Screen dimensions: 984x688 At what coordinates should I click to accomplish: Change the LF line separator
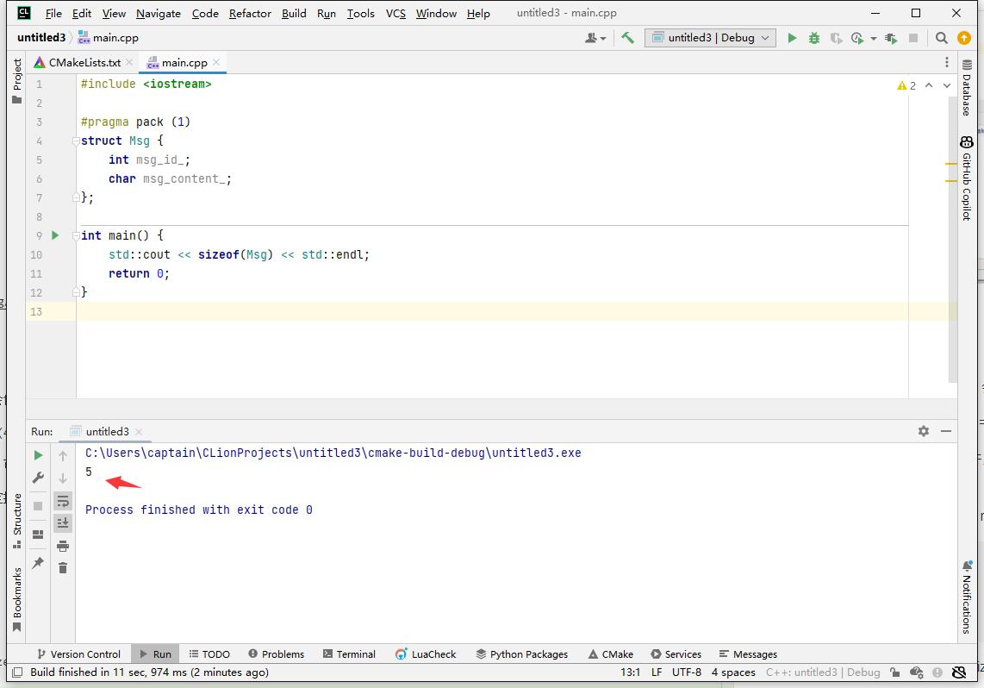click(x=657, y=672)
